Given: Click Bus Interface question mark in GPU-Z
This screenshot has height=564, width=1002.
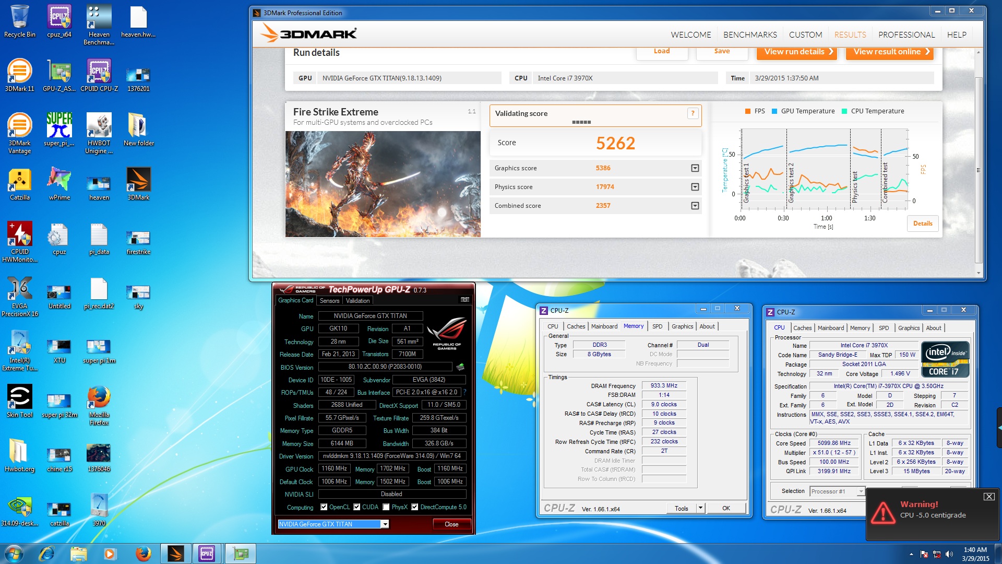Looking at the screenshot, I should (x=464, y=392).
